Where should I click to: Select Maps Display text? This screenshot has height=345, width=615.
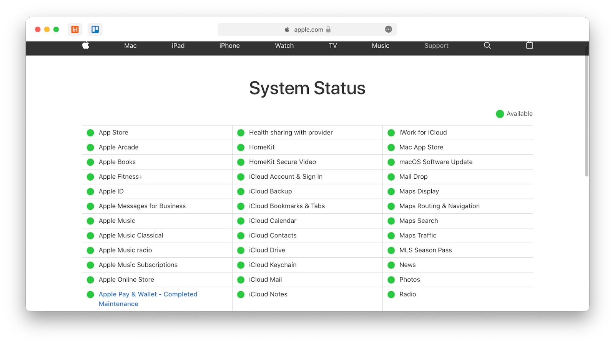click(419, 191)
